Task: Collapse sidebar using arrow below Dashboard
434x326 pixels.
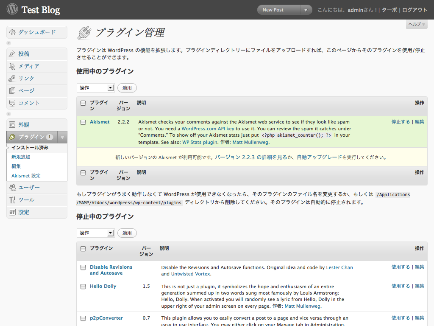Action: [8, 43]
